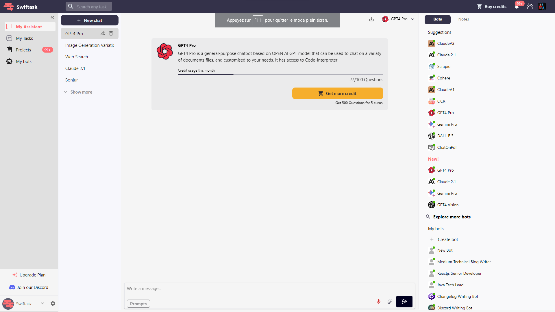Screen dimensions: 555x312
Task: Click the Buy credits cart icon
Action: [480, 6]
